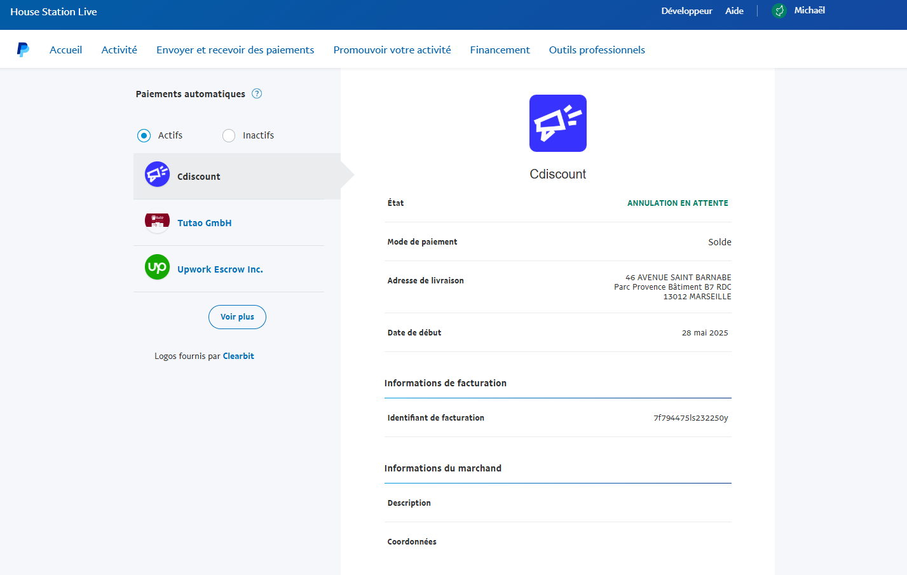Click the 13012 MARSEILLE address line
Screen dimensions: 907x575
[x=697, y=297]
